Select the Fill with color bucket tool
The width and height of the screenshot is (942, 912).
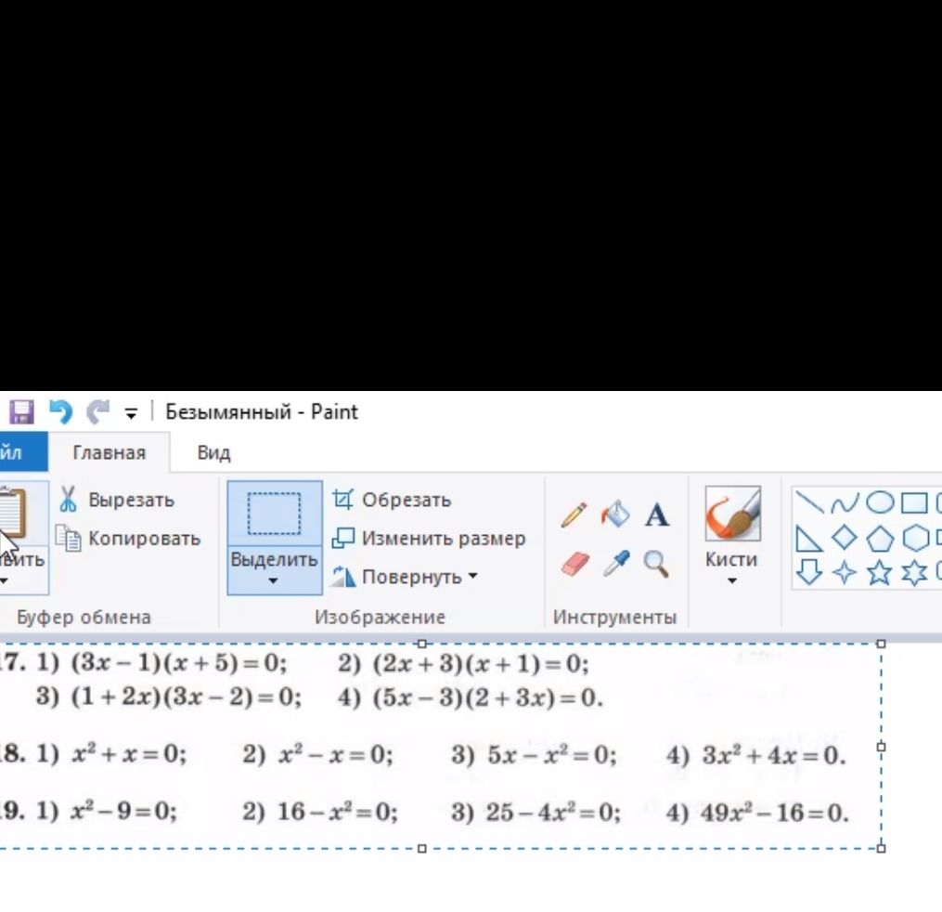pos(615,515)
